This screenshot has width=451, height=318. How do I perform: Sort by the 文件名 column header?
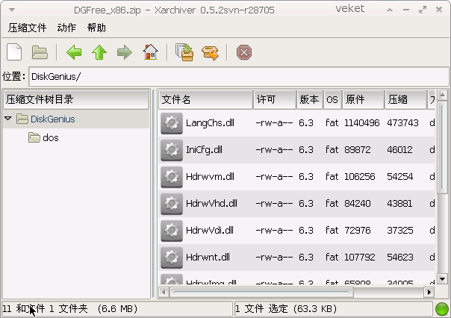point(205,99)
